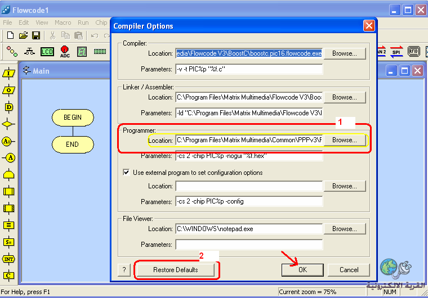The width and height of the screenshot is (428, 298).
Task: Add the switches component icon
Action: pyautogui.click(x=29, y=51)
